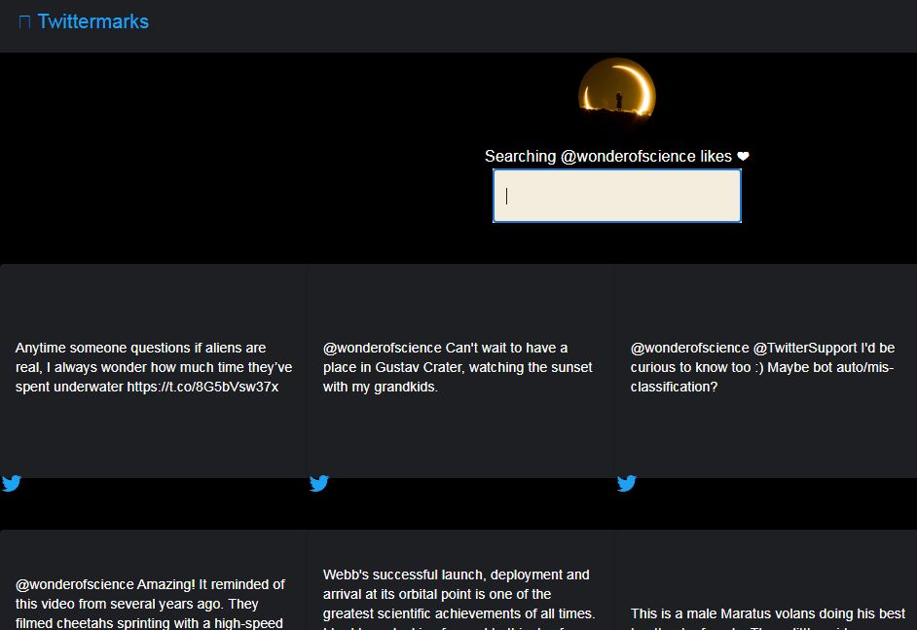The height and width of the screenshot is (630, 917).
Task: Focus the likes search input box
Action: click(617, 196)
